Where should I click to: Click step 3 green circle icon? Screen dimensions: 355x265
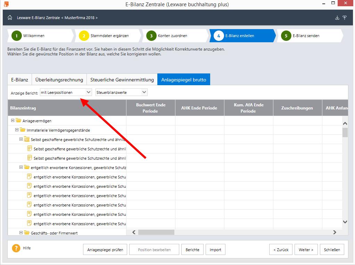point(151,36)
